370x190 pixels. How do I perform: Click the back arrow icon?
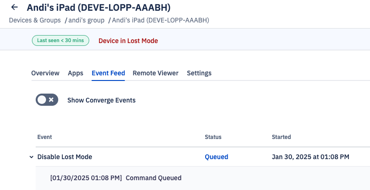[15, 7]
